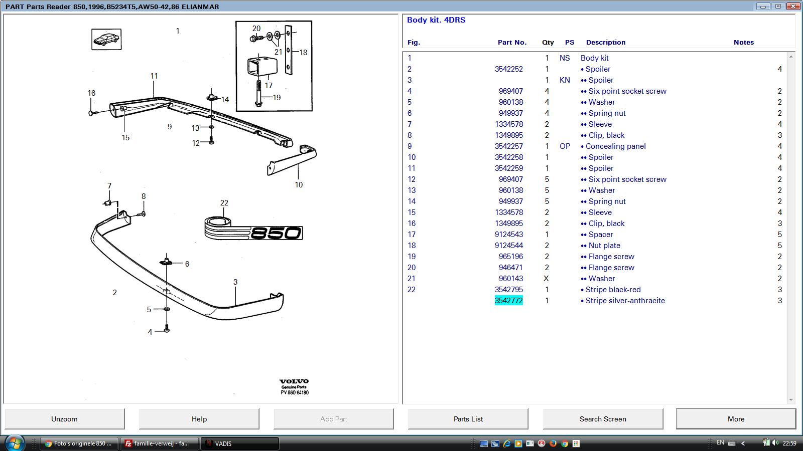The height and width of the screenshot is (451, 803).
Task: Show hidden tray icons arrow
Action: coord(743,443)
